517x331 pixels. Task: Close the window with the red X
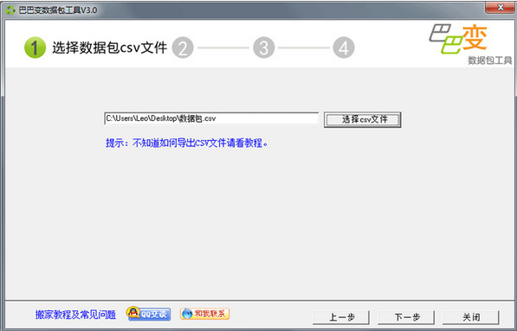pyautogui.click(x=501, y=7)
